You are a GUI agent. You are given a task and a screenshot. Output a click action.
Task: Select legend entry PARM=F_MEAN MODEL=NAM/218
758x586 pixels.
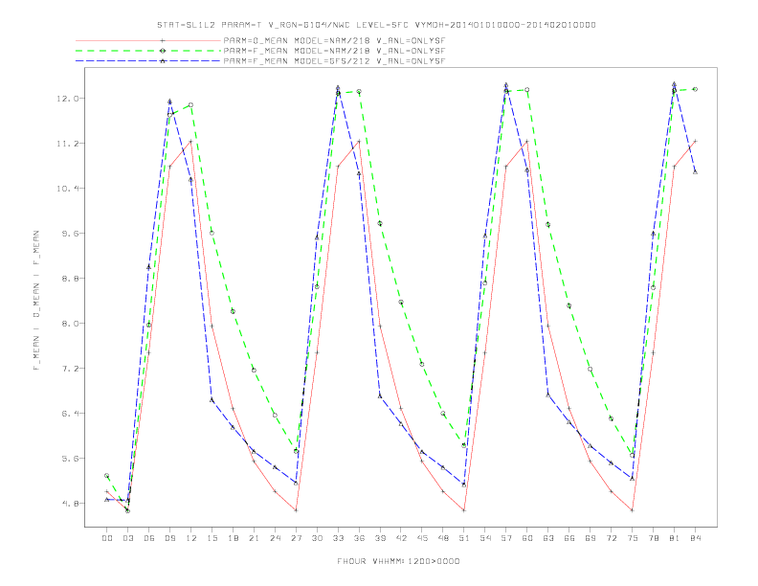pos(334,51)
